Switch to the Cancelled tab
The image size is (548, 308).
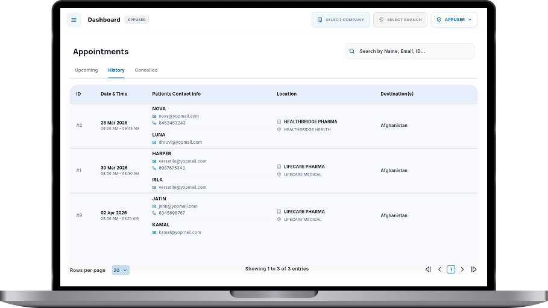click(146, 70)
